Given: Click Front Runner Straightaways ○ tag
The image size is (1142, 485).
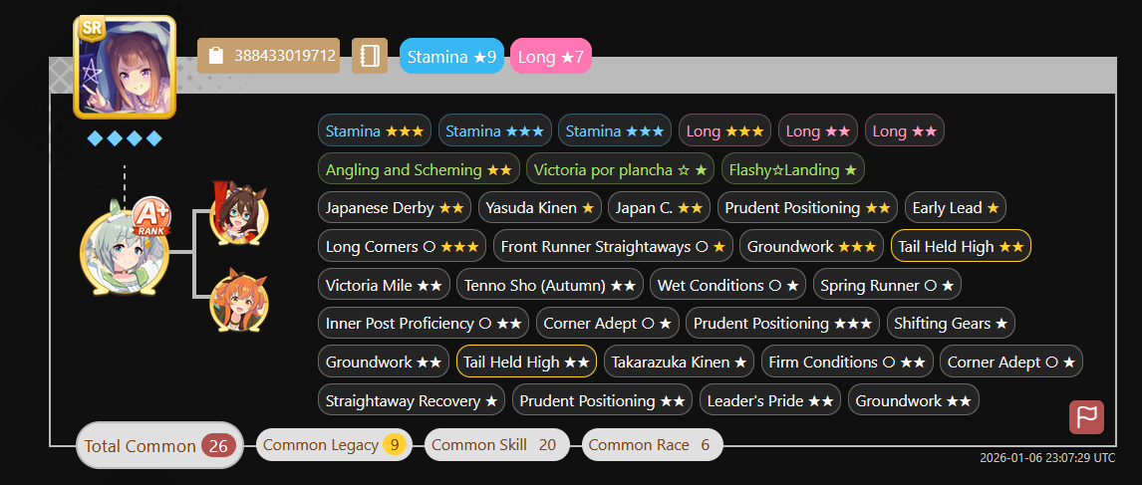Looking at the screenshot, I should 613,246.
